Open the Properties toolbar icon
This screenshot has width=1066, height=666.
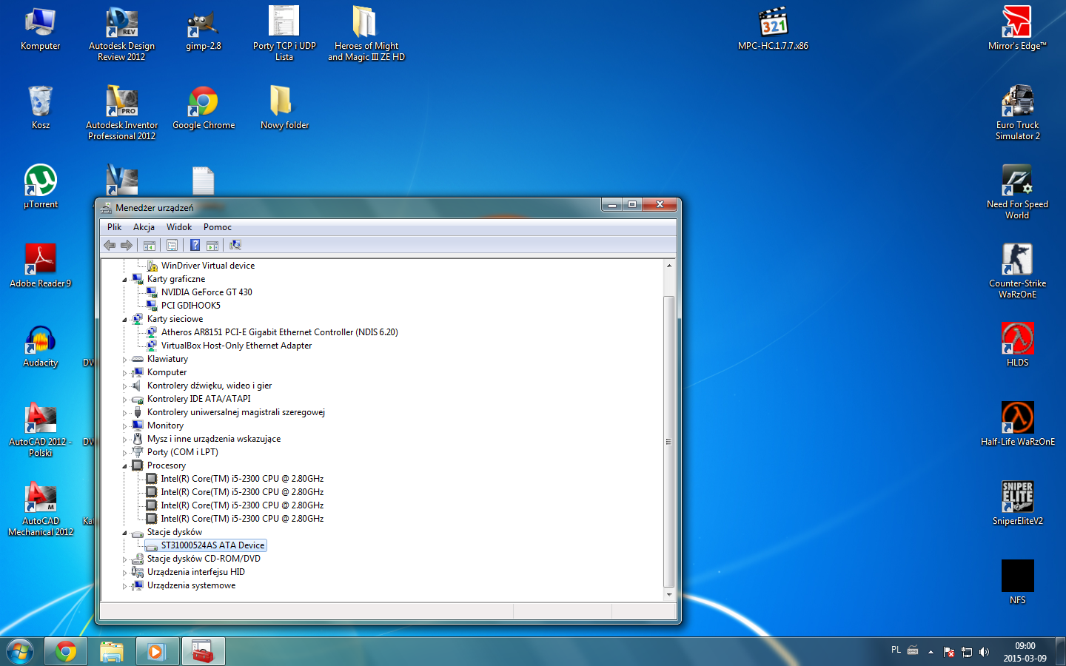(172, 245)
